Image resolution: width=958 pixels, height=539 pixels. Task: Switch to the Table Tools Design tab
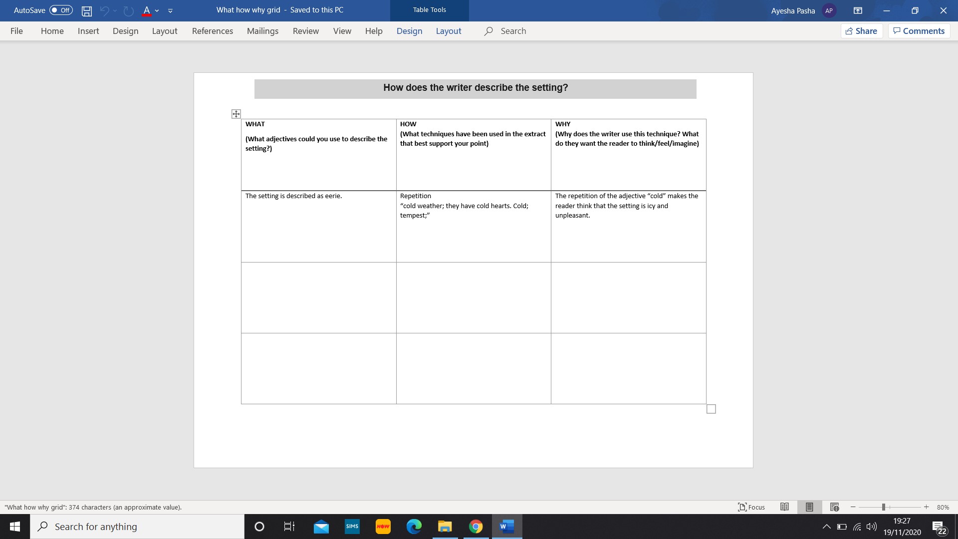click(409, 31)
